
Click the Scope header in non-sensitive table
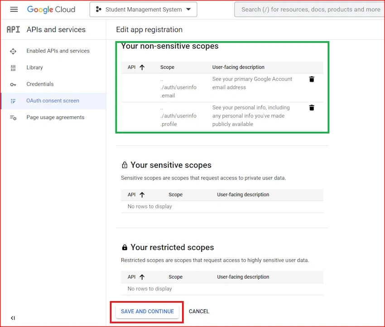tap(167, 67)
